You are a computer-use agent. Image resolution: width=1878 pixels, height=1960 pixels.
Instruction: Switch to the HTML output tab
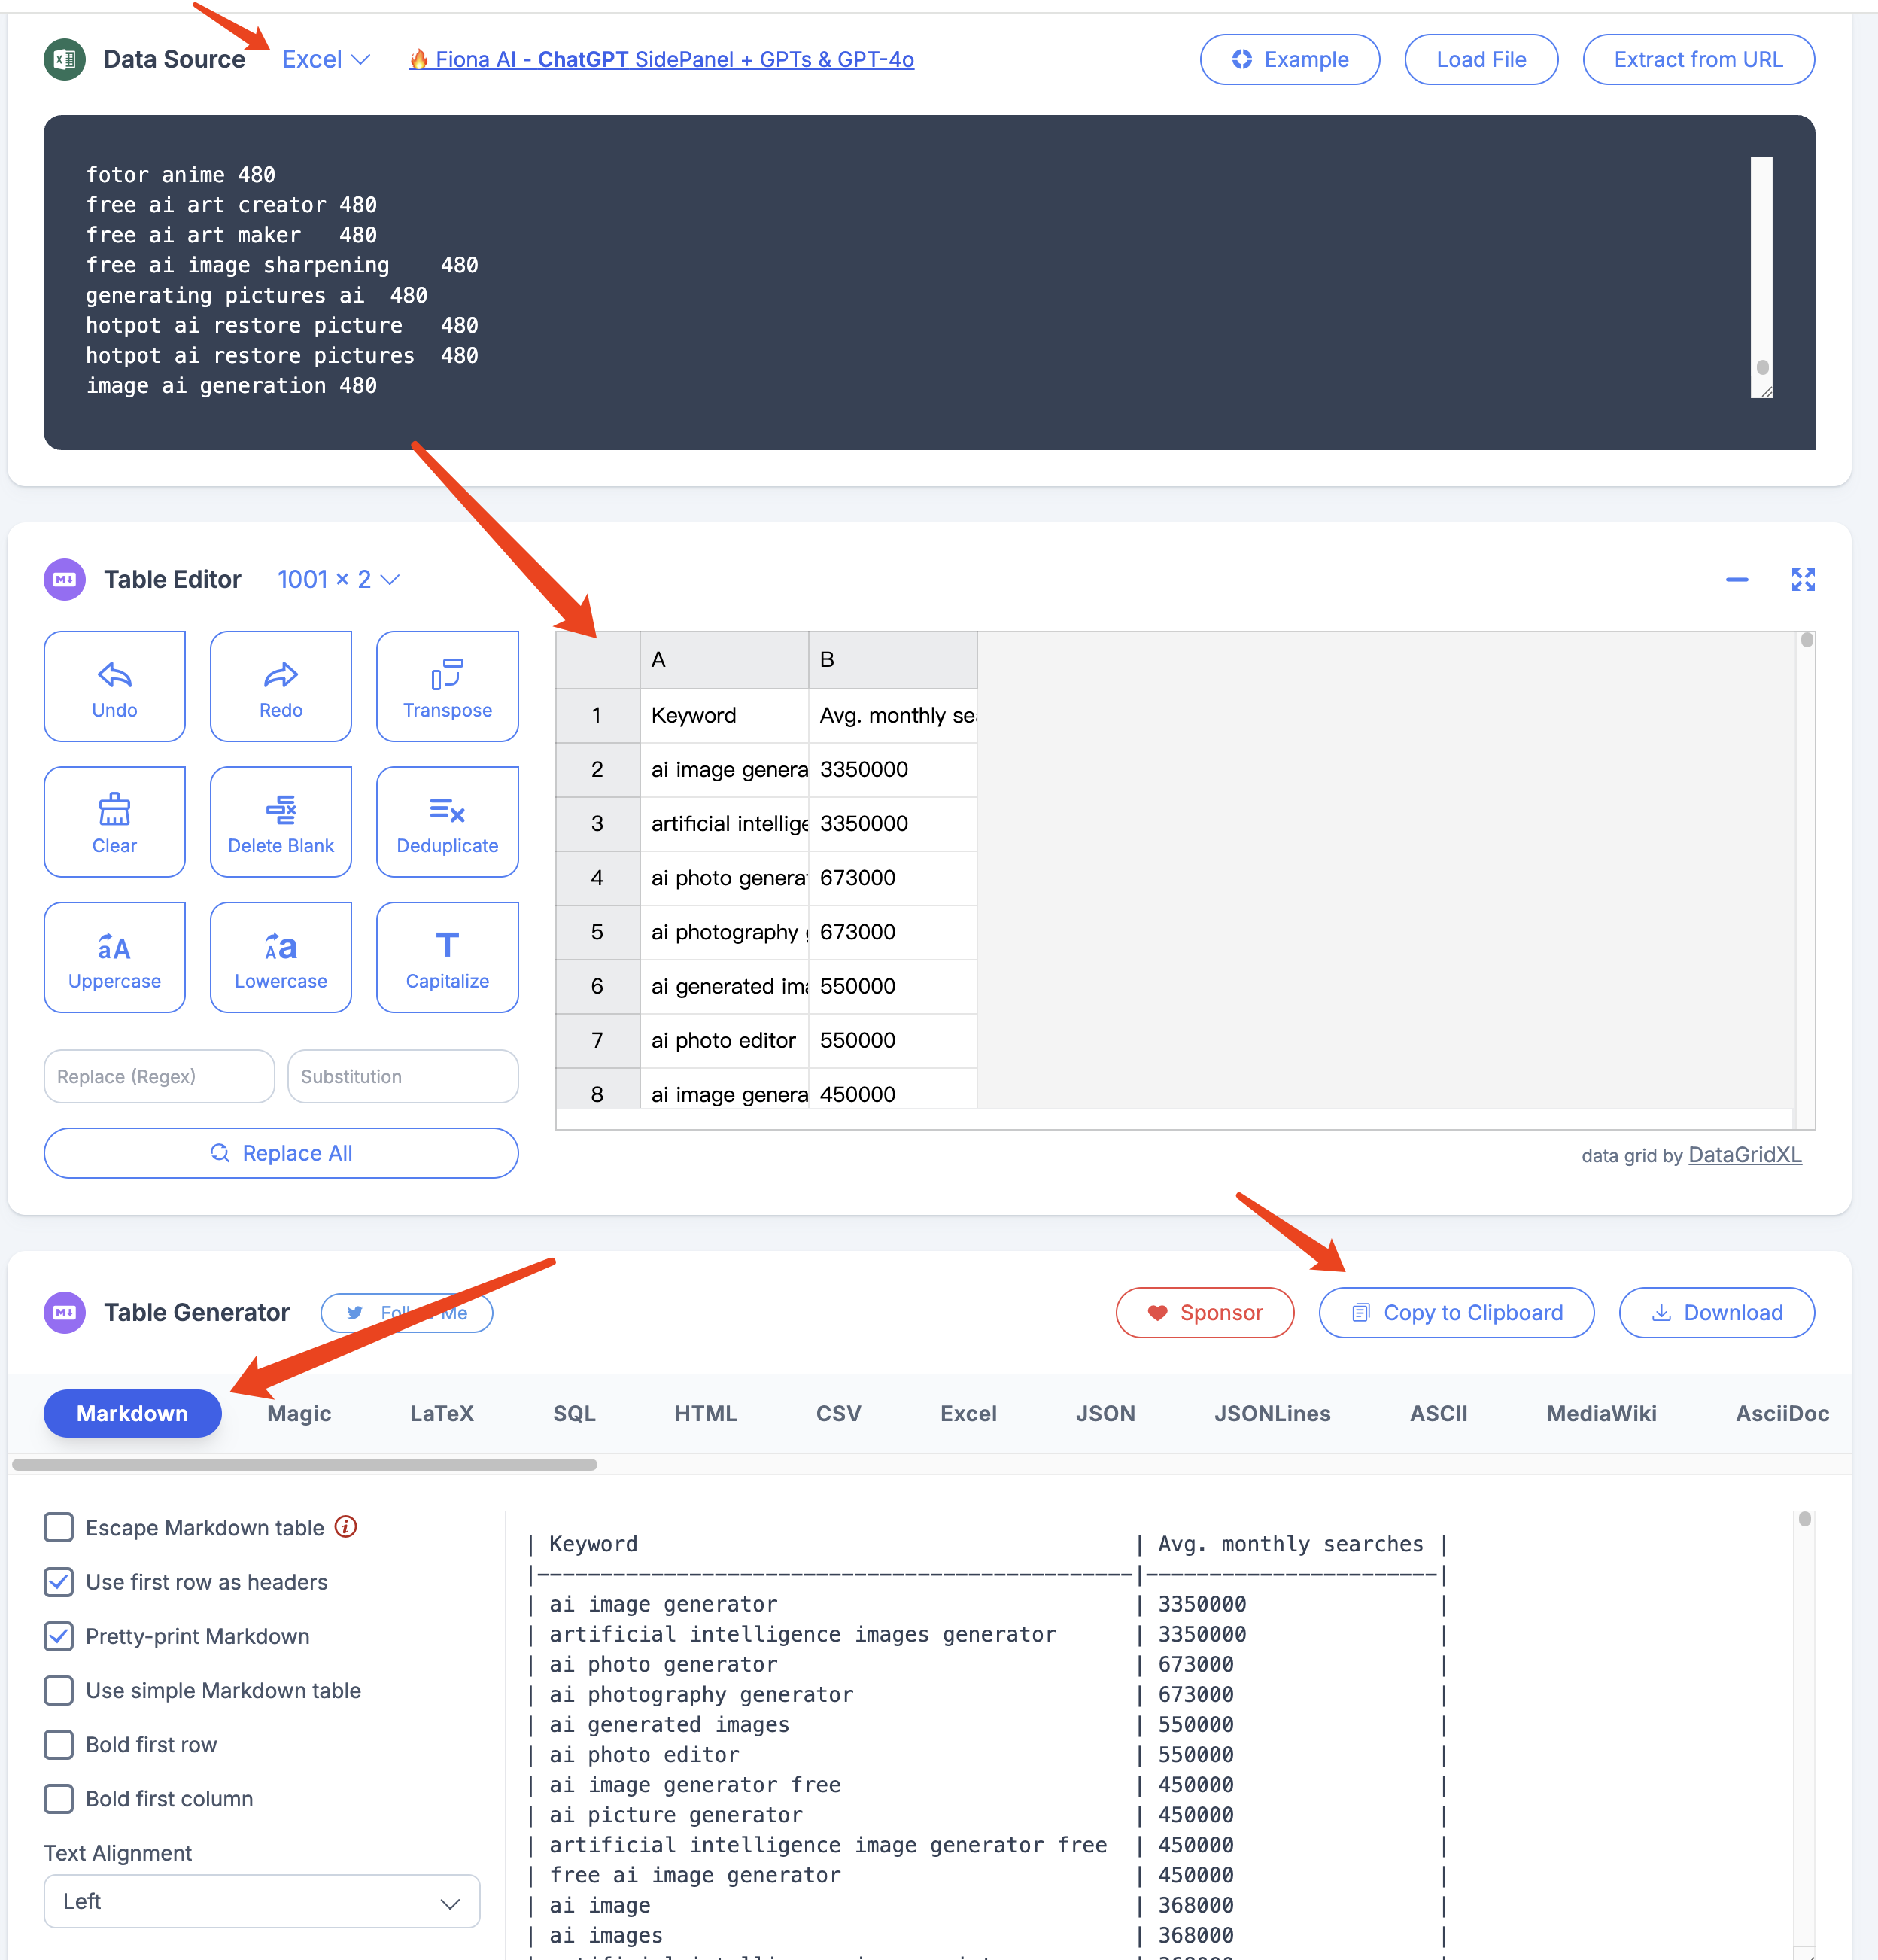(x=706, y=1413)
